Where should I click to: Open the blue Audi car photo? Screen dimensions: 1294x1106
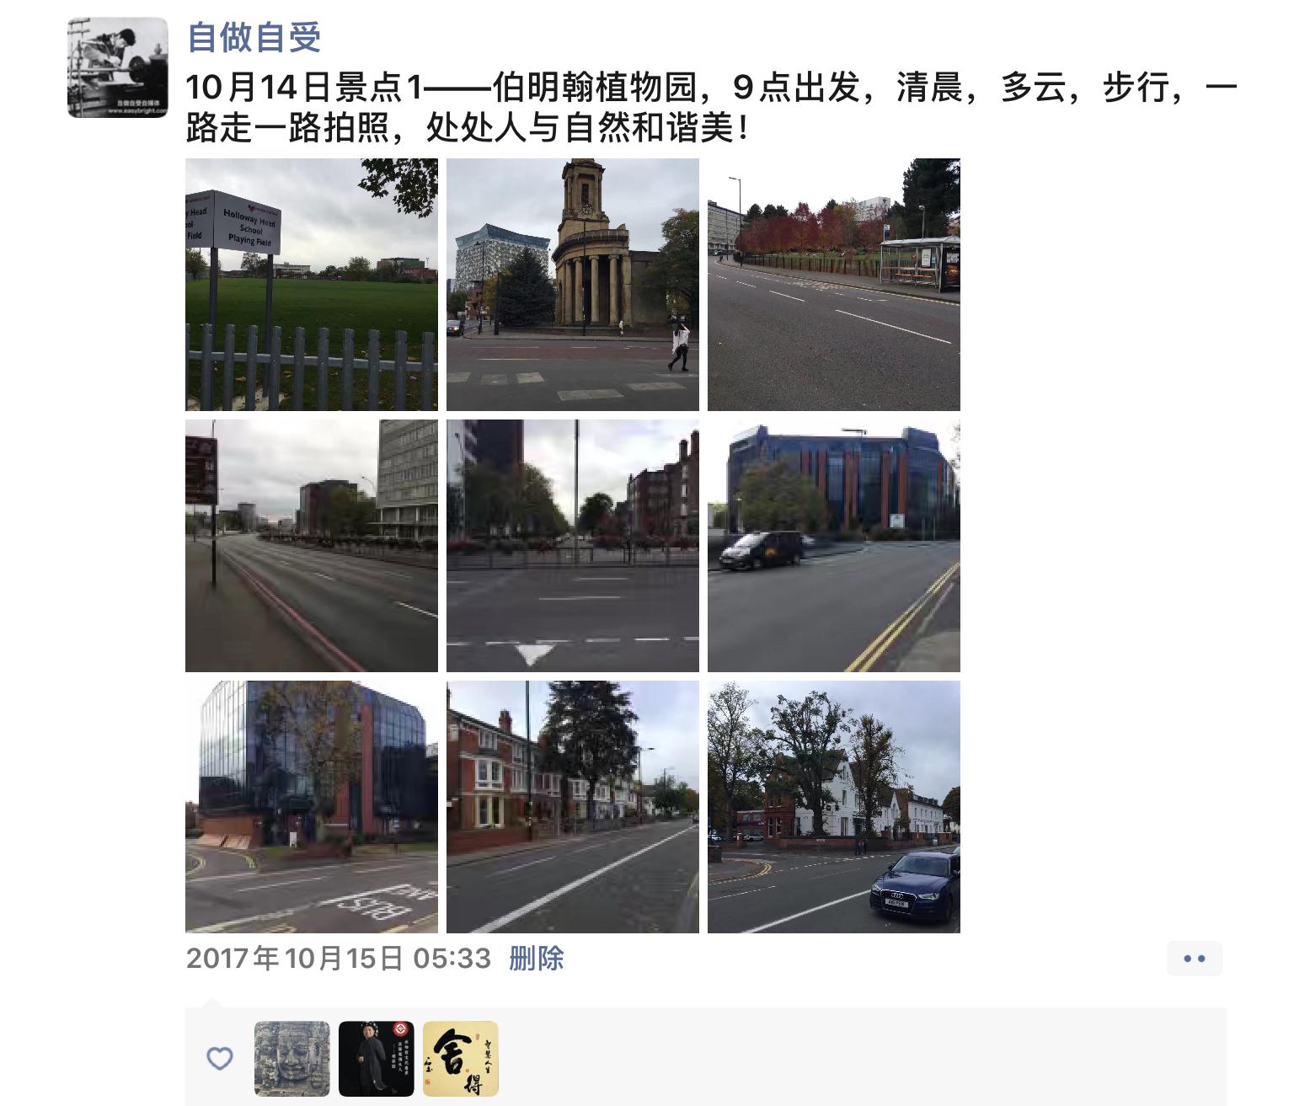pos(834,807)
